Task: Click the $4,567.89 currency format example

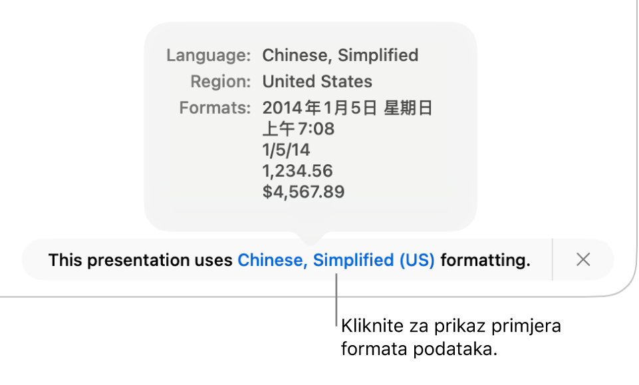Action: click(304, 192)
